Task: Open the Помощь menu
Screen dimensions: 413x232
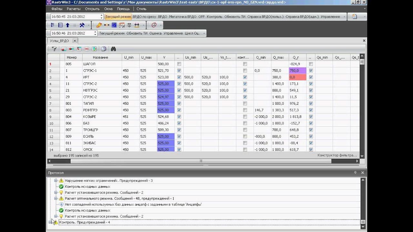Action: (x=123, y=9)
